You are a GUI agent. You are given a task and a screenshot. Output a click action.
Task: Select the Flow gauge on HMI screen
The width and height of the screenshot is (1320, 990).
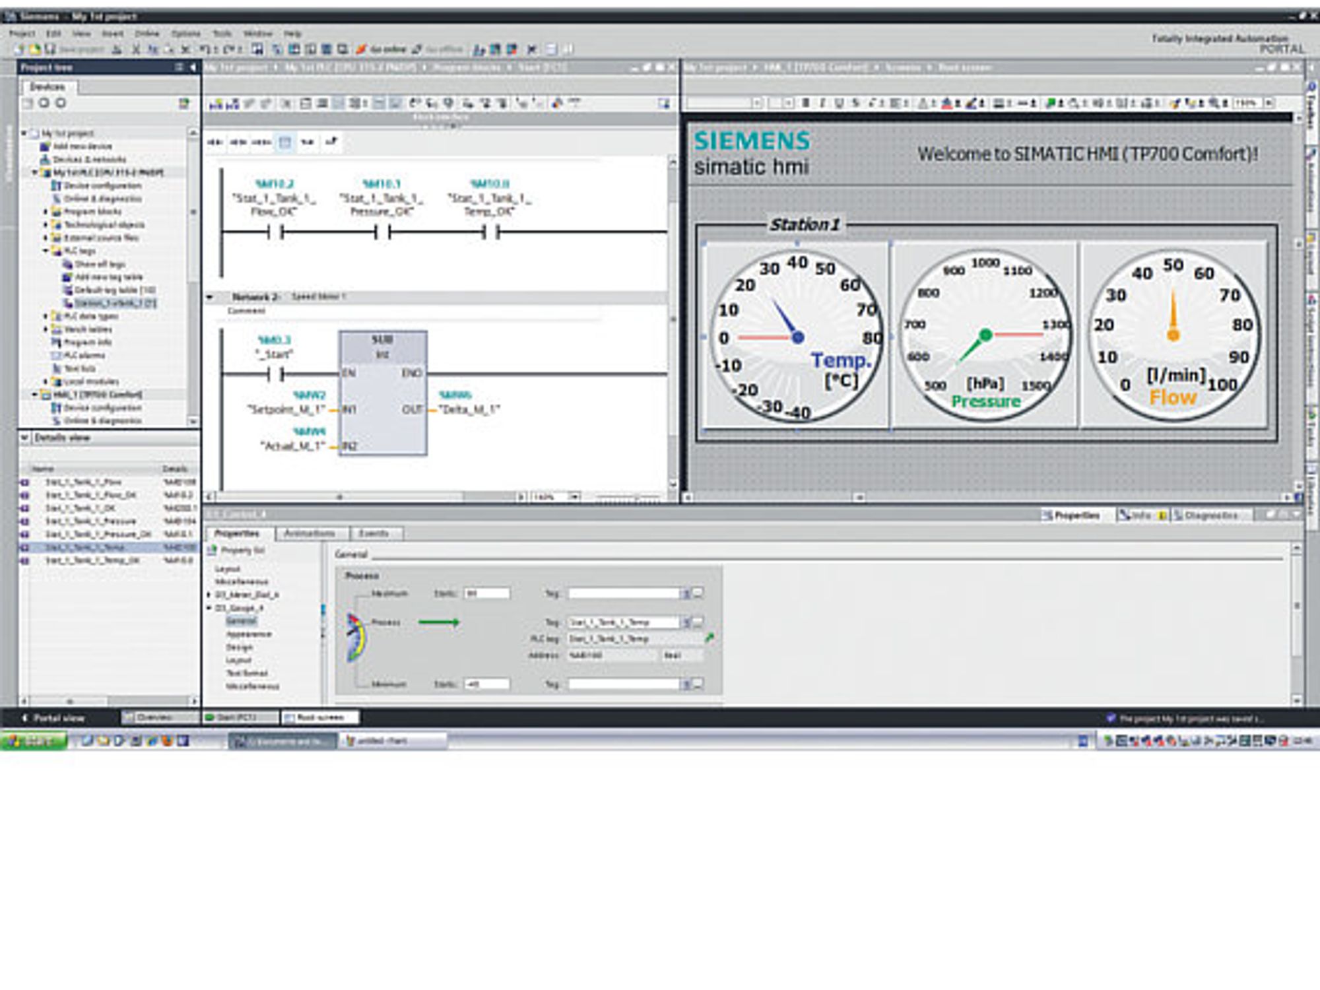coord(1174,336)
